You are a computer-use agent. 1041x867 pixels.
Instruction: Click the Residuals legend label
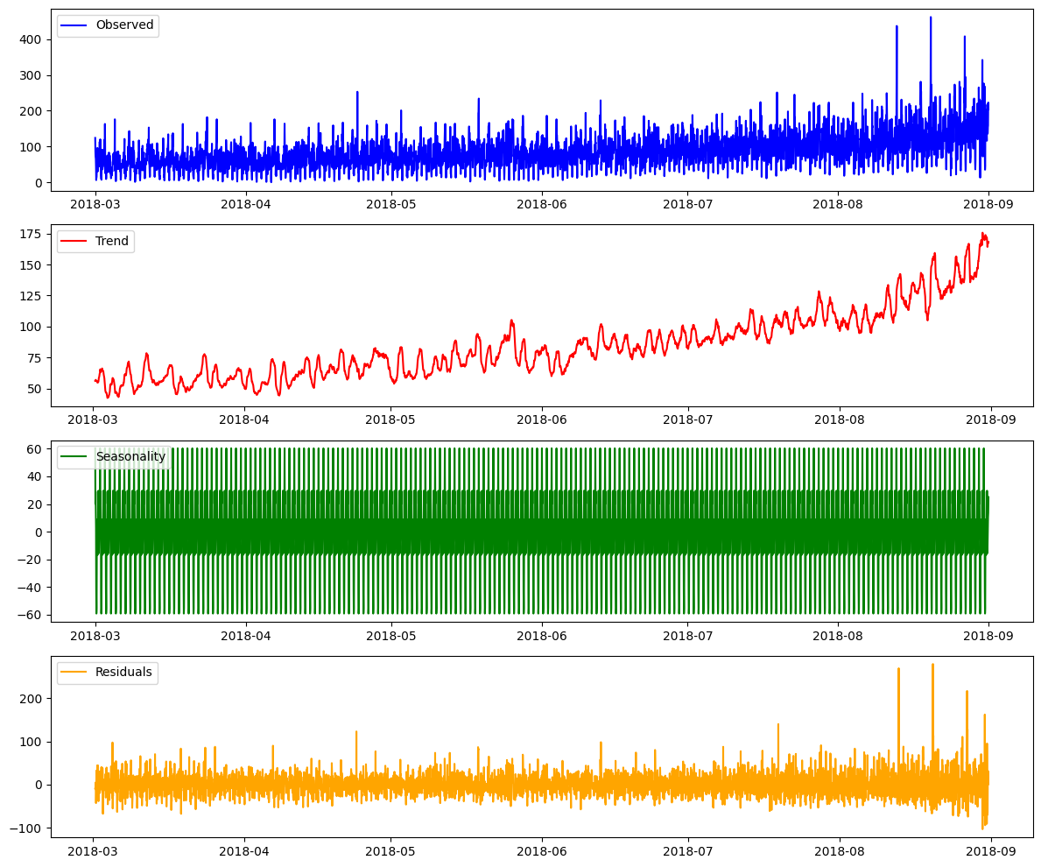pos(123,672)
